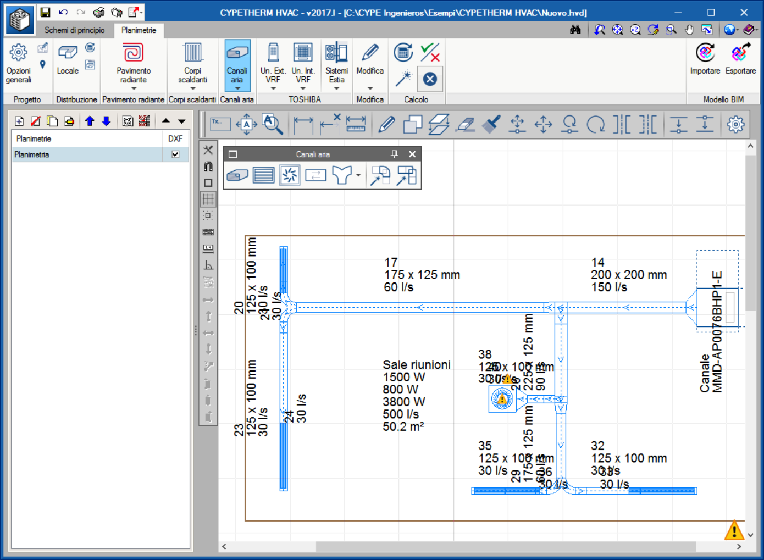Click the eraser icon in drawing toolbar

pyautogui.click(x=466, y=124)
